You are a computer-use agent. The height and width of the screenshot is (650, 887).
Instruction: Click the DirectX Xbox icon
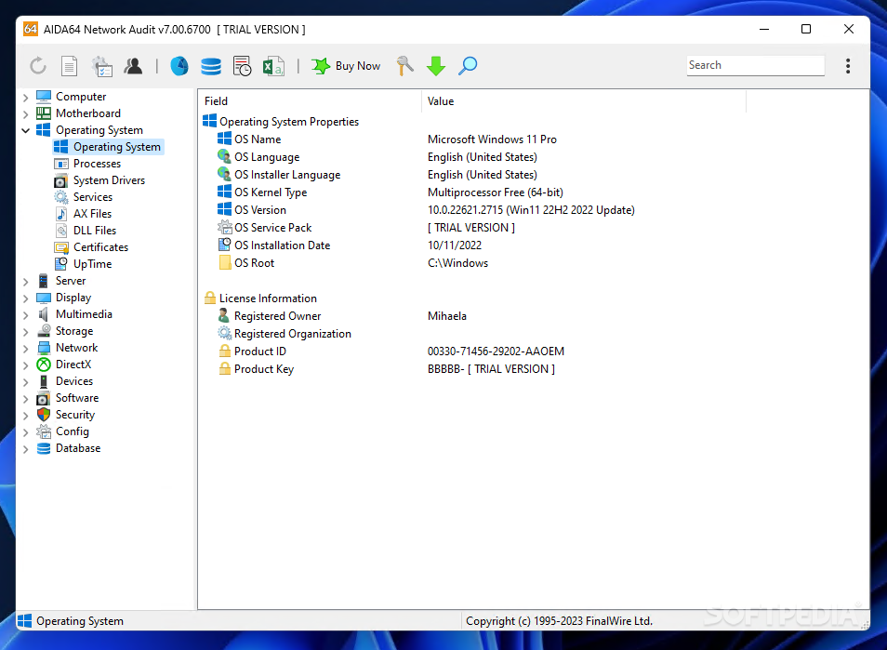tap(44, 365)
